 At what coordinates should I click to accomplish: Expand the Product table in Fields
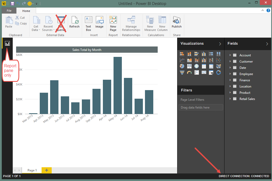click(x=230, y=93)
